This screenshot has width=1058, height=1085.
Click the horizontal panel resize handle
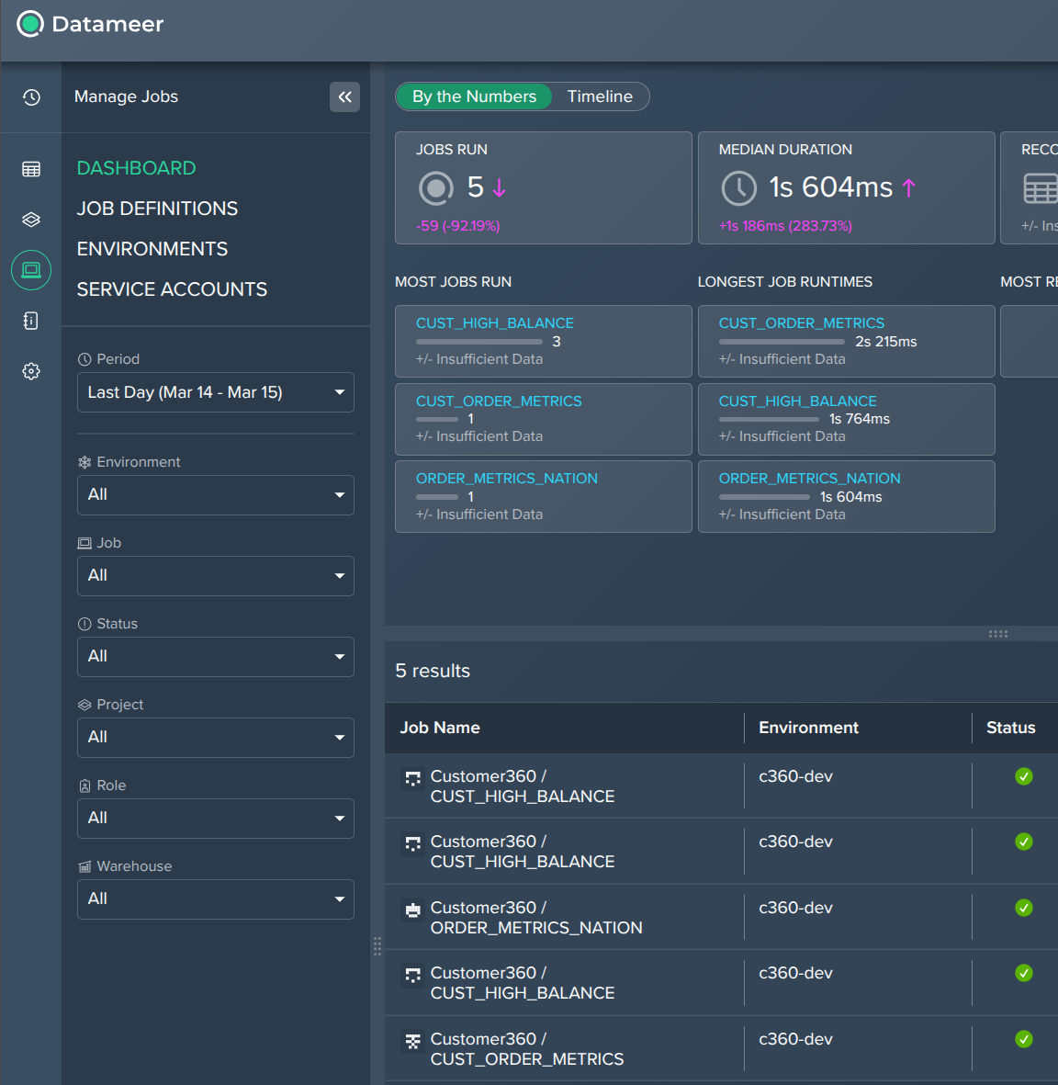coord(998,634)
